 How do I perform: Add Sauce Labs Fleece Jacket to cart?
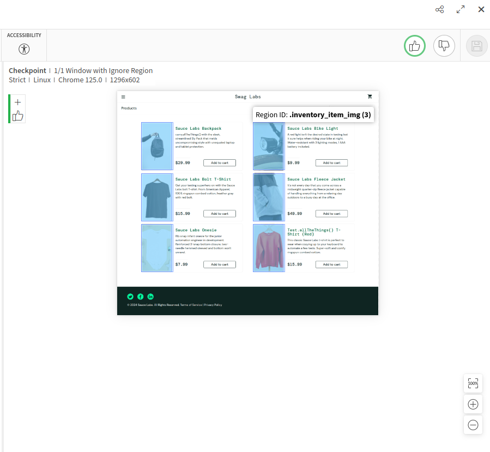pos(331,214)
